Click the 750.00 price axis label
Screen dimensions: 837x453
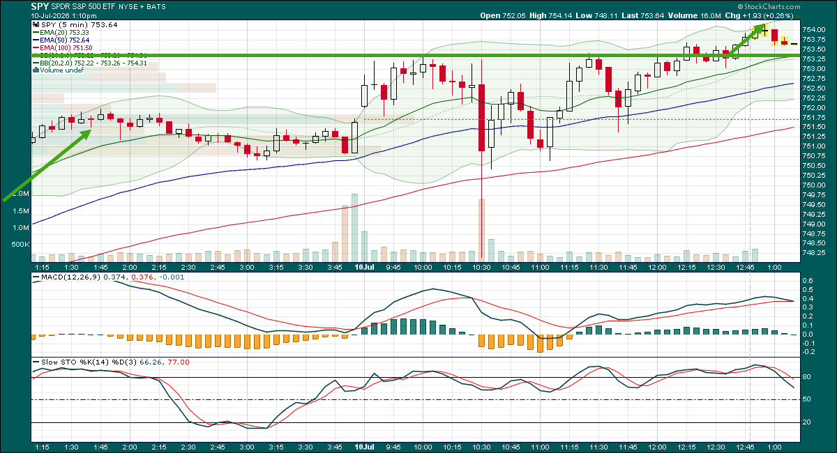[814, 185]
